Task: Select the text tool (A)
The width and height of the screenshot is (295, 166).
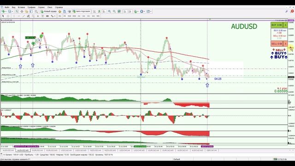Action: (38, 16)
